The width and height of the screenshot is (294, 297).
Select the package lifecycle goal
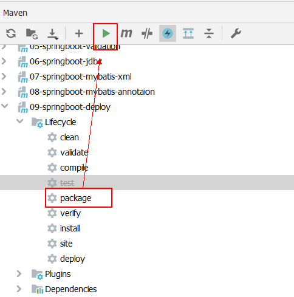coord(75,198)
